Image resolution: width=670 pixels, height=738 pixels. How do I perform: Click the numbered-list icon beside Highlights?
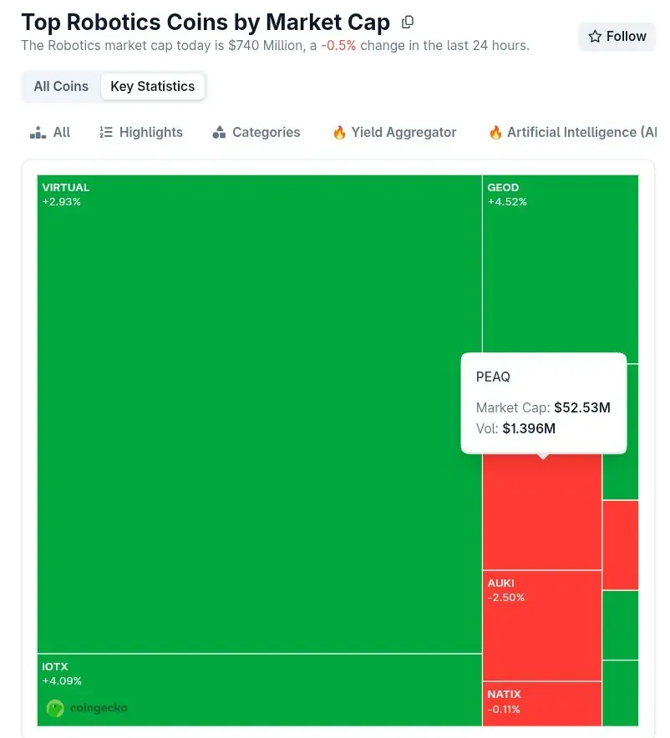(x=106, y=133)
